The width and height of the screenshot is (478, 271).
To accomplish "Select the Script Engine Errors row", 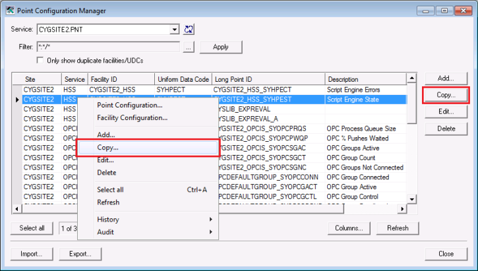I will (214, 90).
